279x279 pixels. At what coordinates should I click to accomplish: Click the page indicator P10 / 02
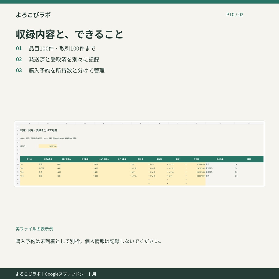pyautogui.click(x=235, y=15)
